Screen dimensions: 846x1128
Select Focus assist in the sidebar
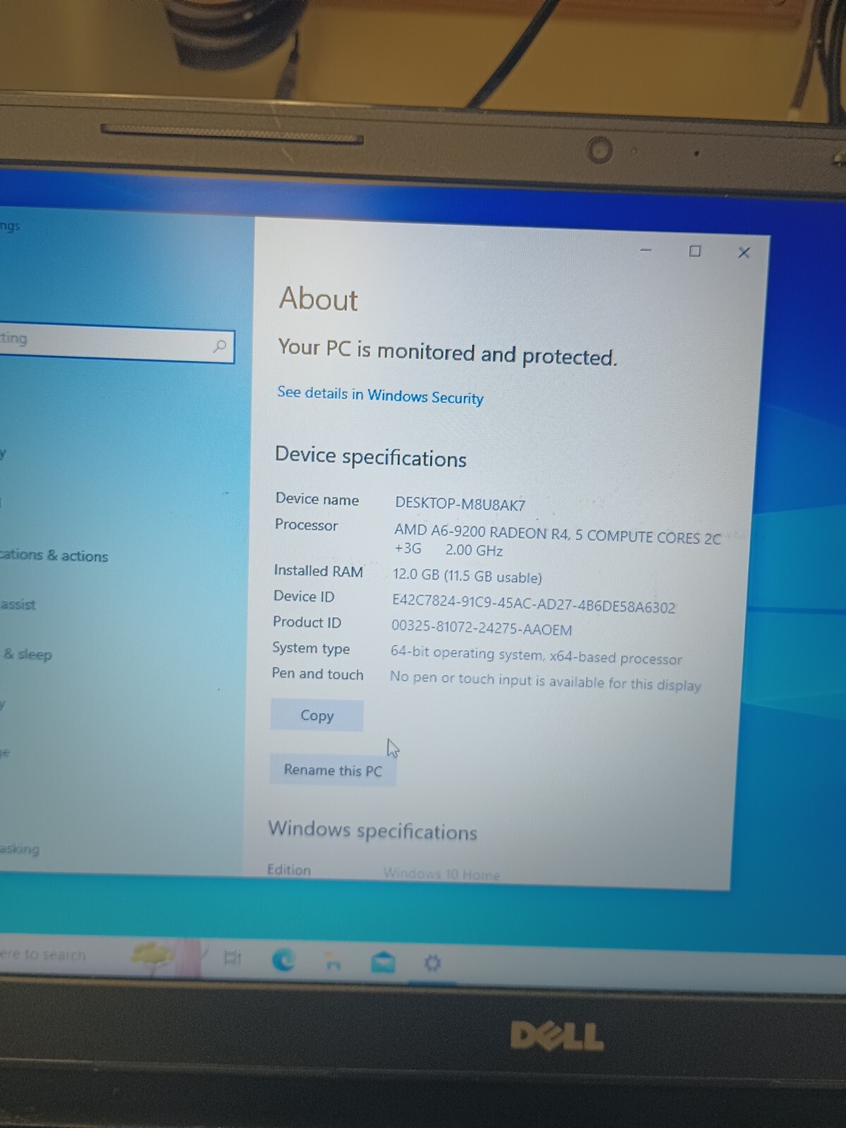18,604
